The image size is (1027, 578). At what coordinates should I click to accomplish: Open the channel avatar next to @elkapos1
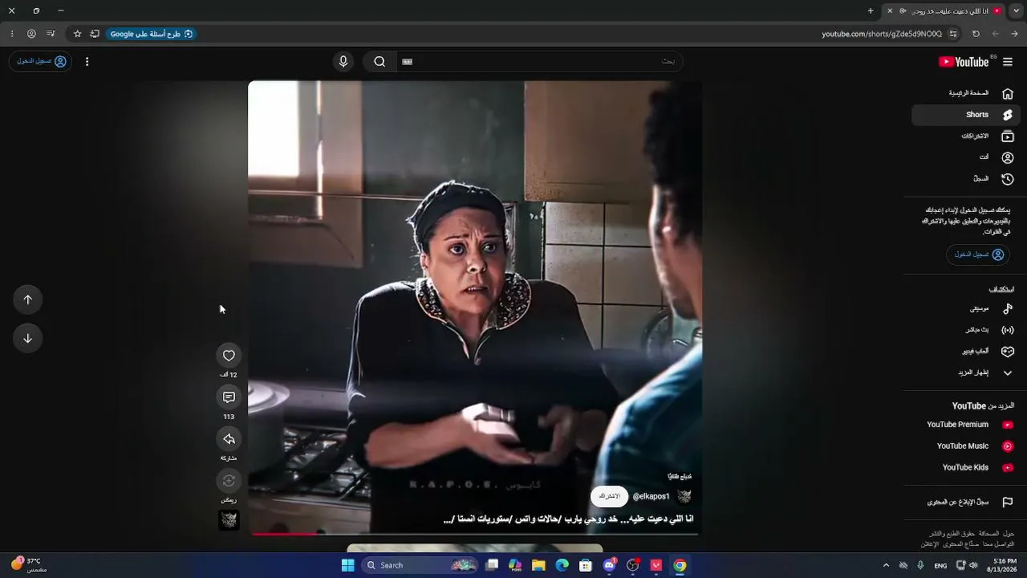(x=684, y=496)
